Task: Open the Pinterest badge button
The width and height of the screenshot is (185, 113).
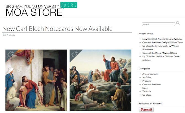Action: 146,110
